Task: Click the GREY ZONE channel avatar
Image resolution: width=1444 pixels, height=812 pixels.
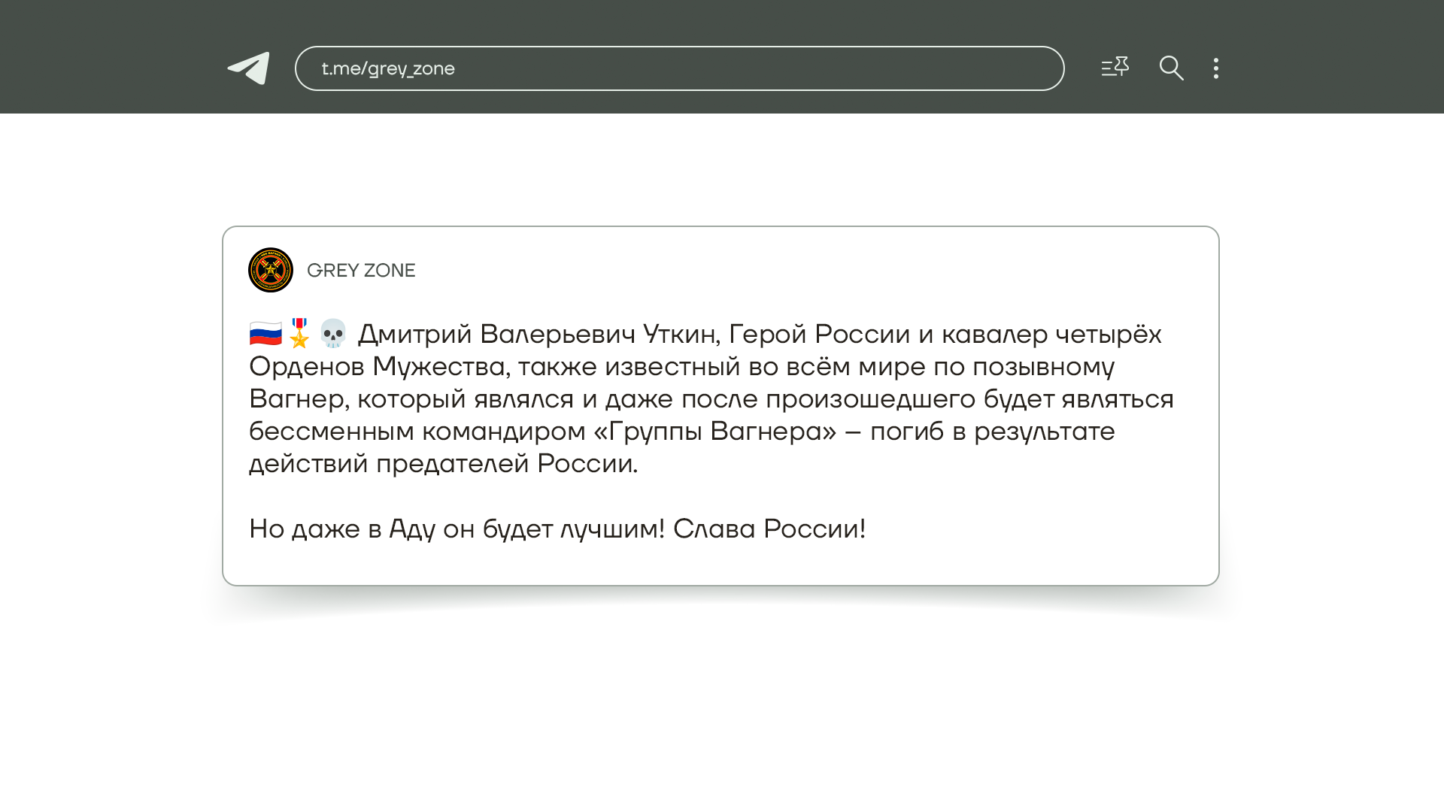Action: click(271, 270)
